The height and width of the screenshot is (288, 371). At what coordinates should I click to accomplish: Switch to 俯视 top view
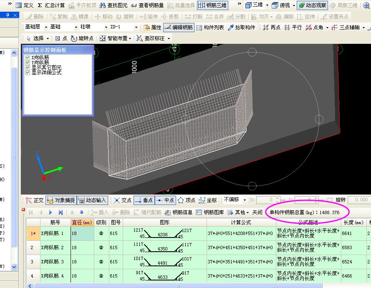[x=281, y=5]
